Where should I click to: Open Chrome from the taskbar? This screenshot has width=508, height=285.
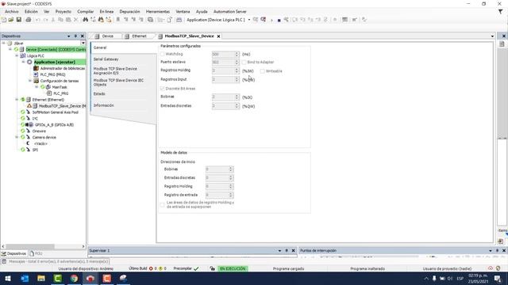click(x=74, y=278)
